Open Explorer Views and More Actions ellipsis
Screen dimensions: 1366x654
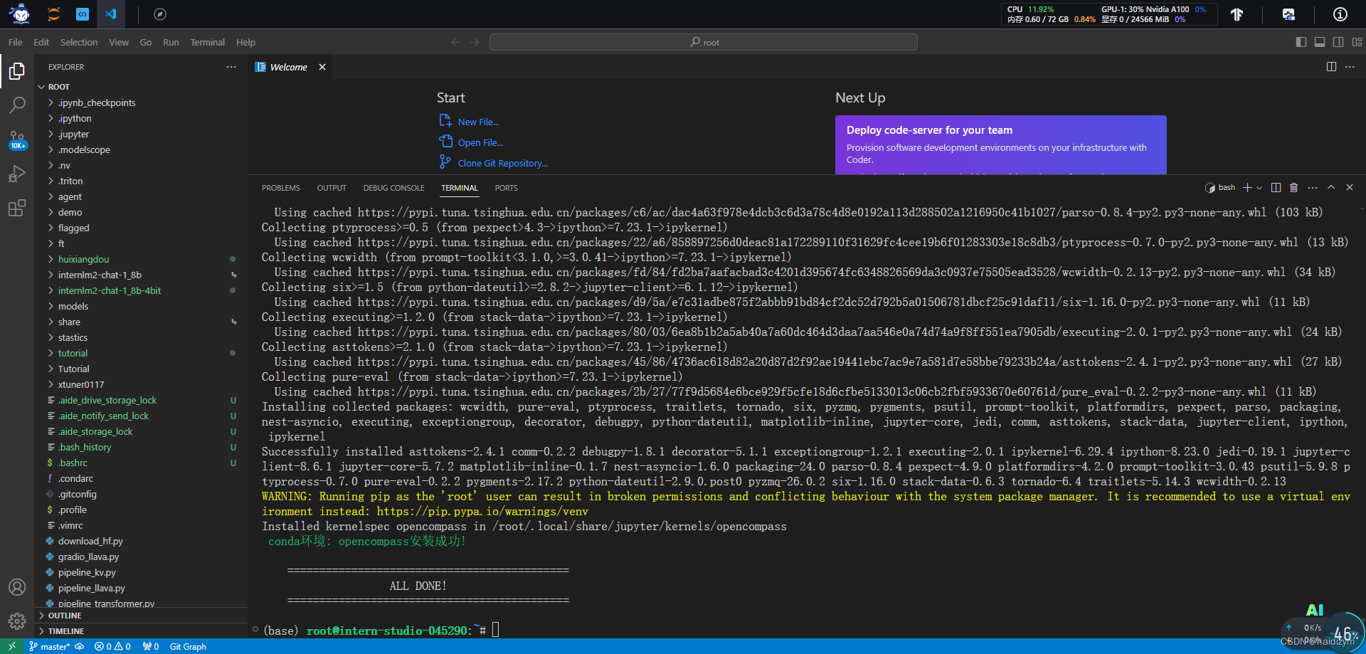[231, 66]
